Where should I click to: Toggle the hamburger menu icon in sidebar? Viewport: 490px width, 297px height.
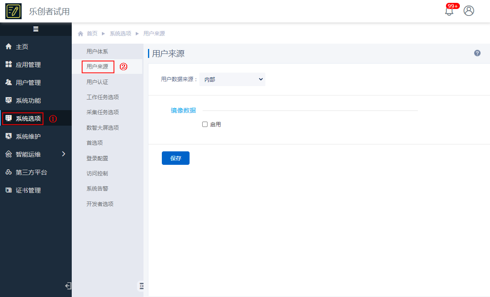tap(36, 29)
